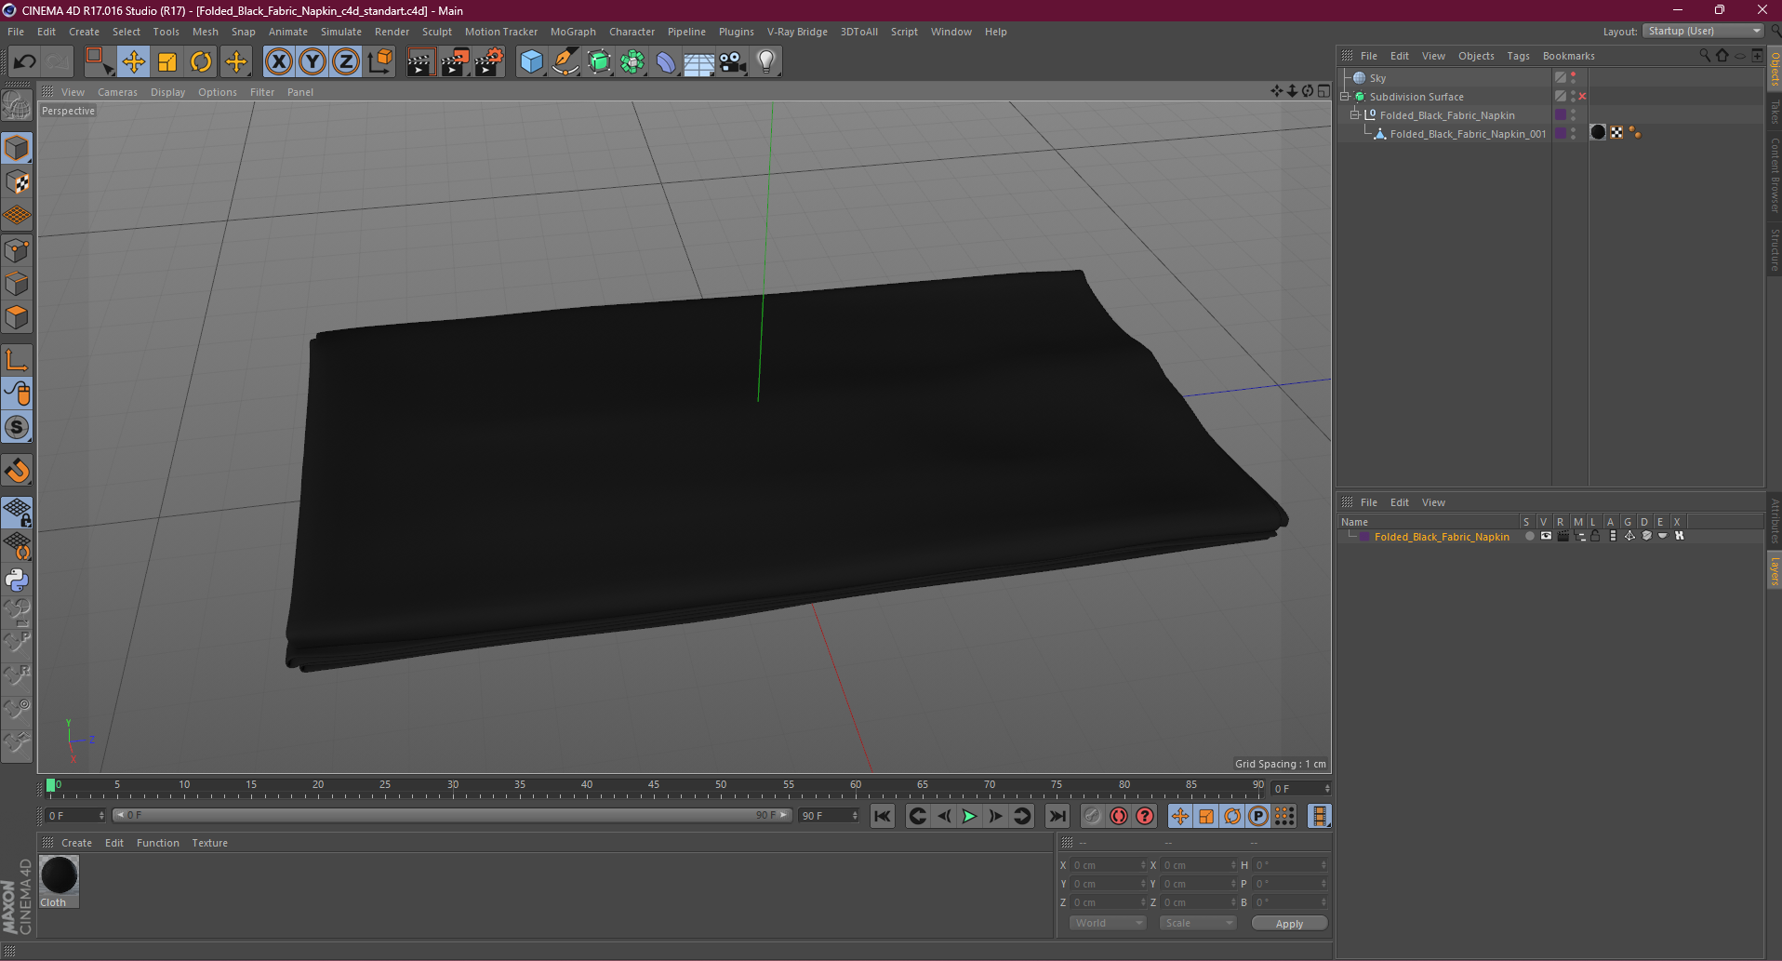Select the Live Selection tool
The height and width of the screenshot is (961, 1782).
click(x=99, y=62)
